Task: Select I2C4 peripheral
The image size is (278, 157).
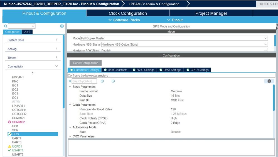Action: [15, 98]
